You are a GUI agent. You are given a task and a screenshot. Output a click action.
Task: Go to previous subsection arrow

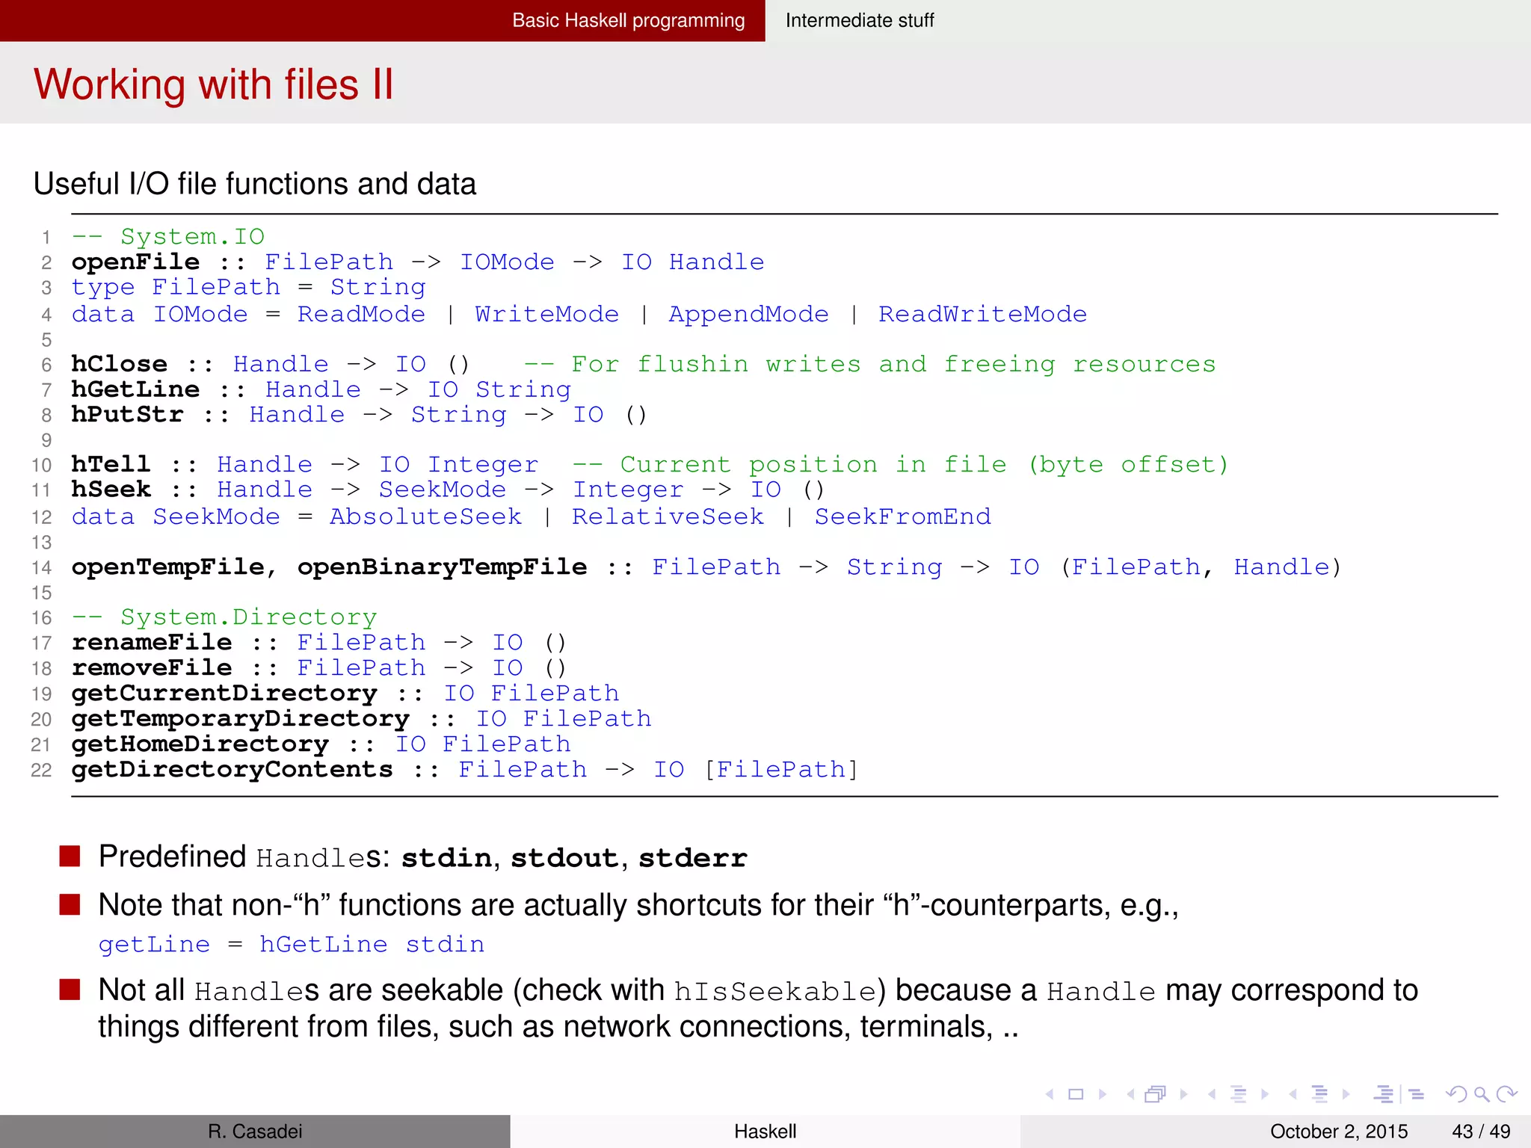(1212, 1094)
